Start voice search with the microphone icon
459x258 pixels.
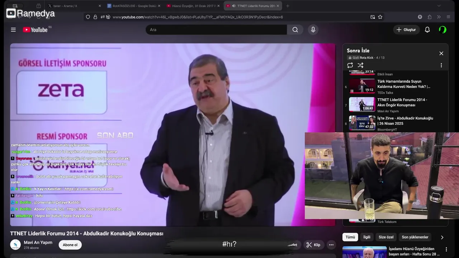pos(313,30)
